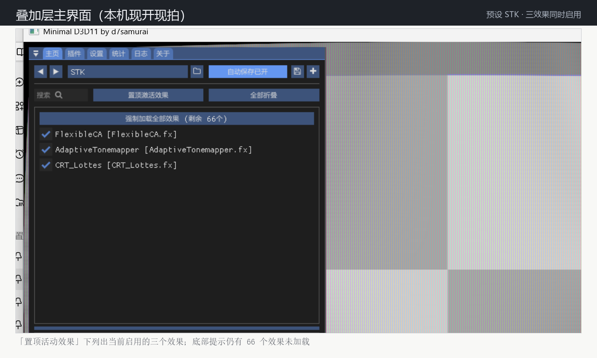This screenshot has height=358, width=597.
Task: Click the 预设 STK header note text
Action: coord(534,14)
